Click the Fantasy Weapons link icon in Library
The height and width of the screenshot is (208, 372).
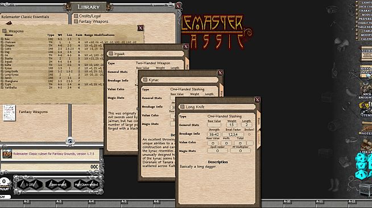pyautogui.click(x=76, y=22)
